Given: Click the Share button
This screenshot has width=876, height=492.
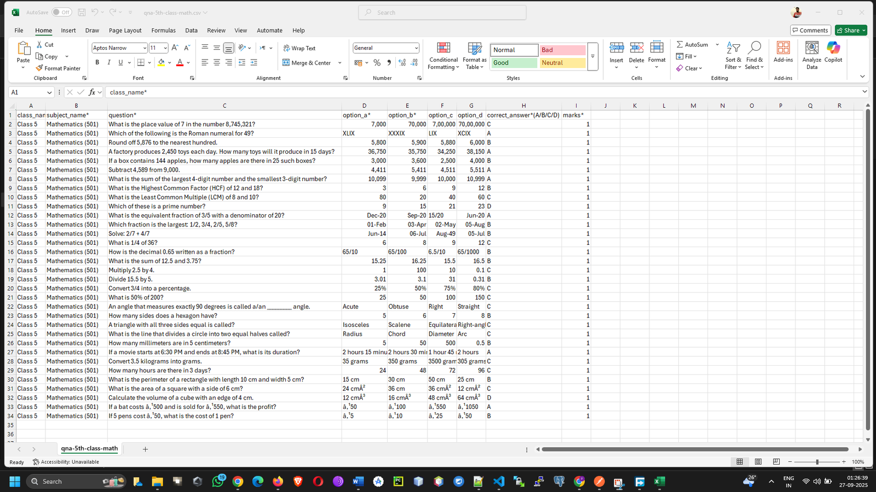Looking at the screenshot, I should (x=851, y=31).
